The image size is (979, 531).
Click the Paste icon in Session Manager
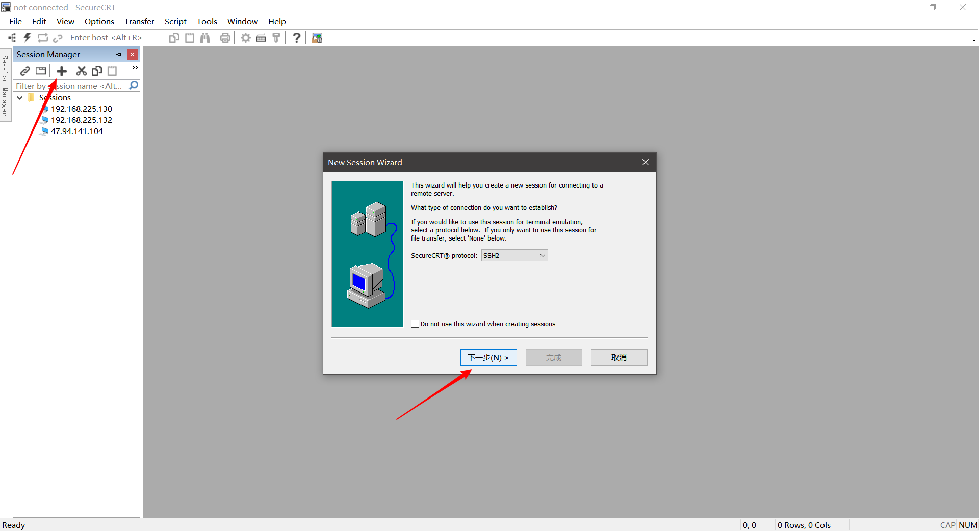[x=112, y=71]
